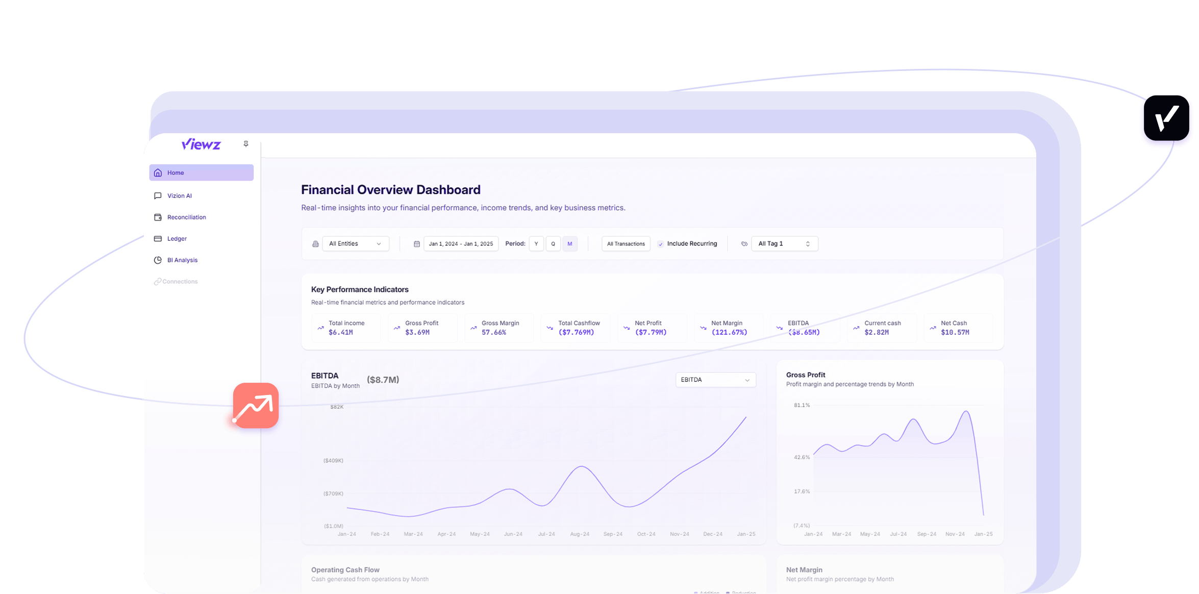Click the red trending-up arrow badge
This screenshot has width=1199, height=594.
coord(256,406)
